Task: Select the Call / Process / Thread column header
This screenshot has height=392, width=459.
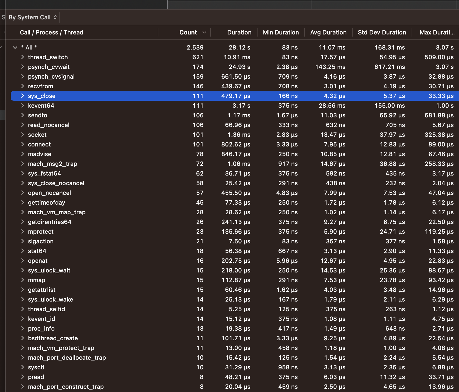Action: click(x=51, y=32)
